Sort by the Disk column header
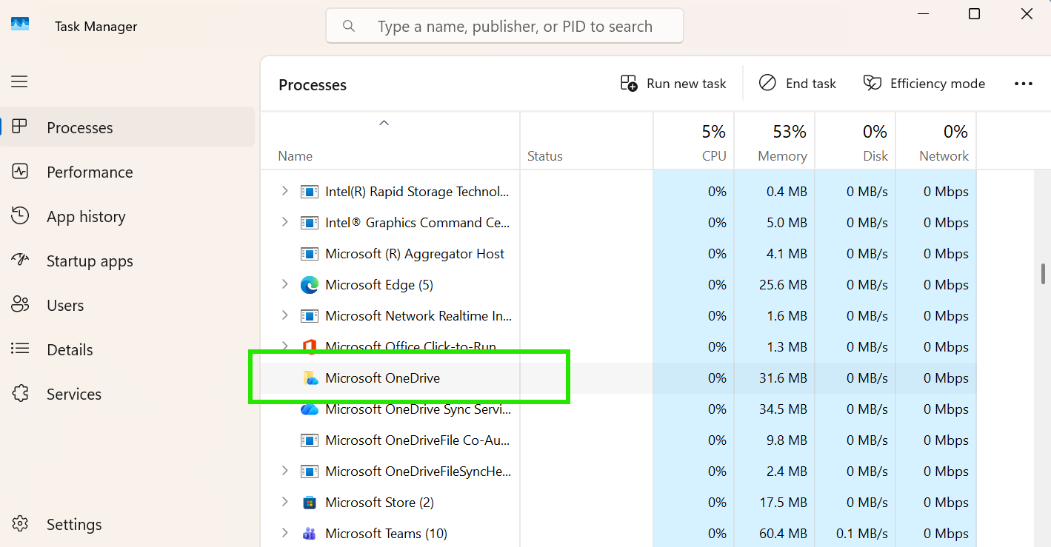This screenshot has height=547, width=1051. [x=855, y=141]
